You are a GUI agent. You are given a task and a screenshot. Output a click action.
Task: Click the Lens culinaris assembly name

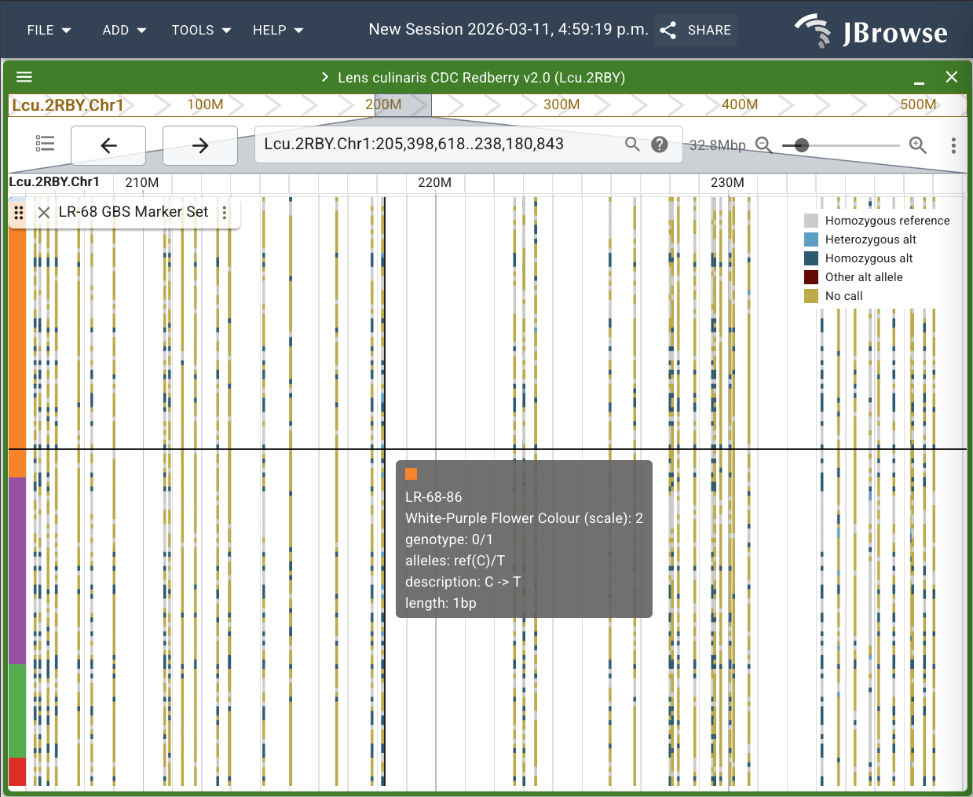click(481, 78)
